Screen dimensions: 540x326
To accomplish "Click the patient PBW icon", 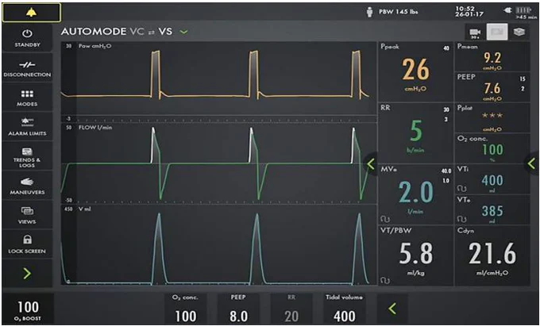I will [x=369, y=13].
